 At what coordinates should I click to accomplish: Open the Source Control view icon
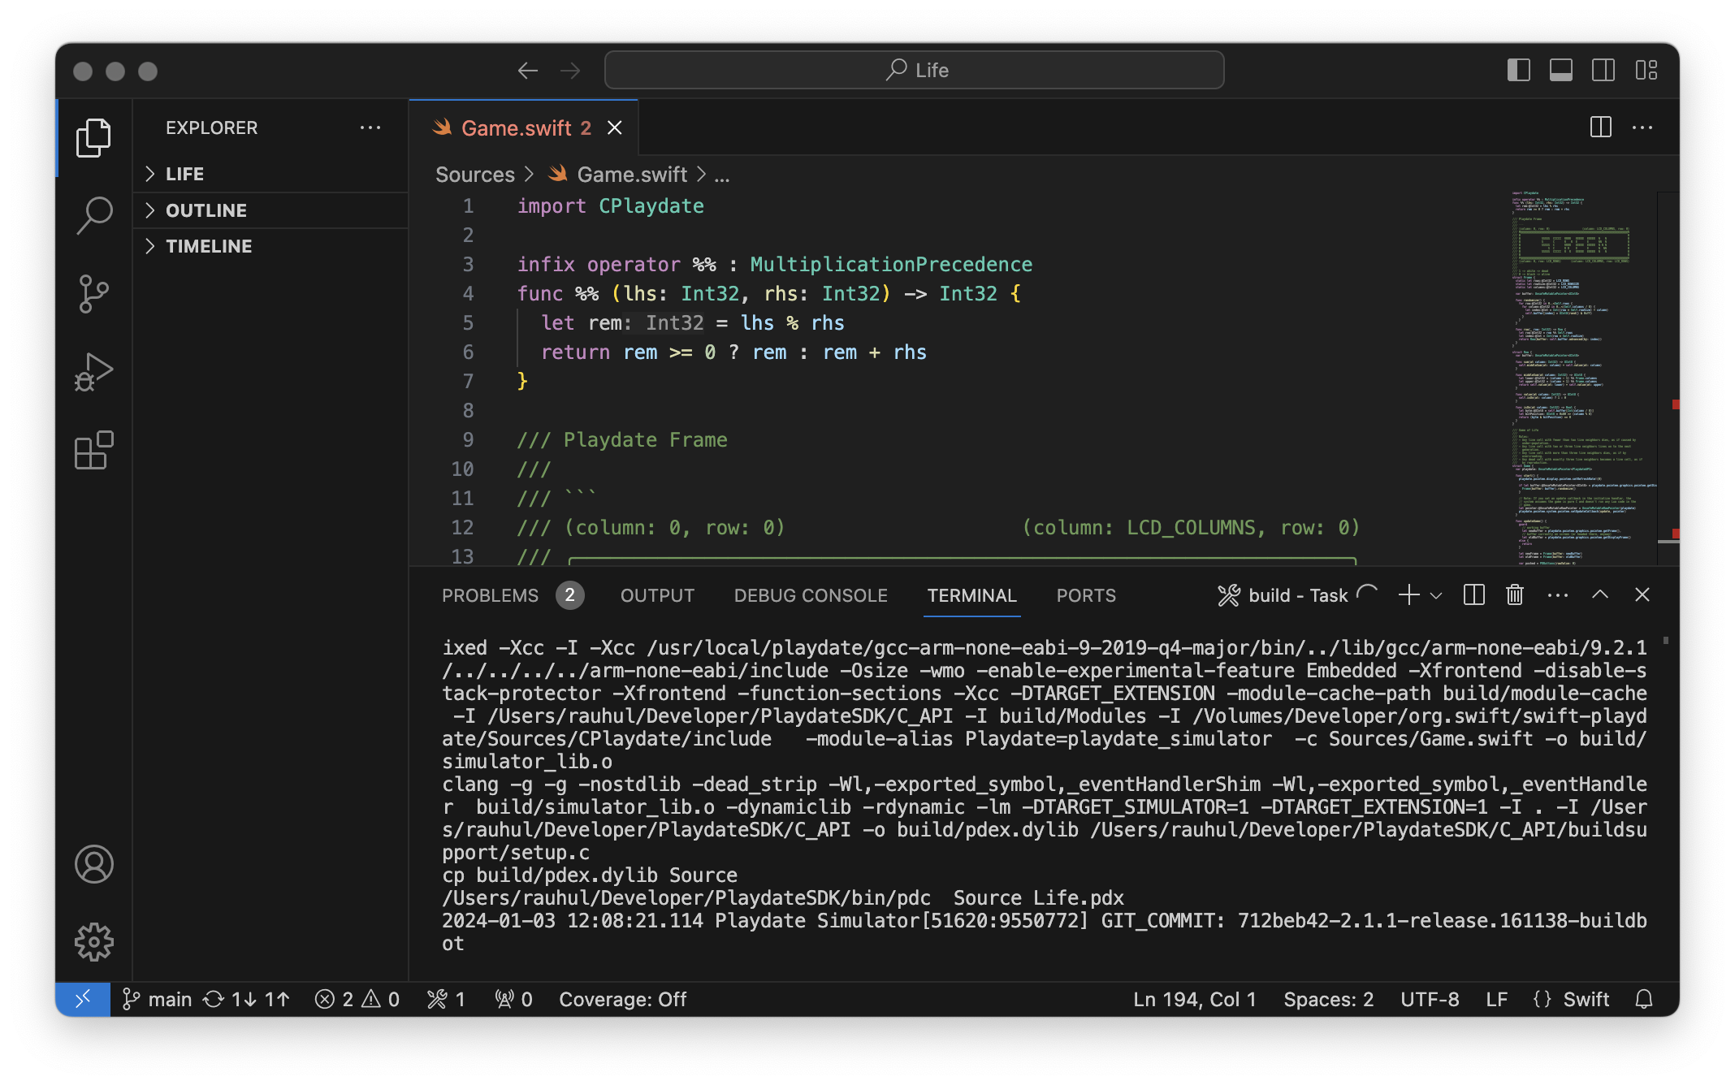pyautogui.click(x=93, y=293)
